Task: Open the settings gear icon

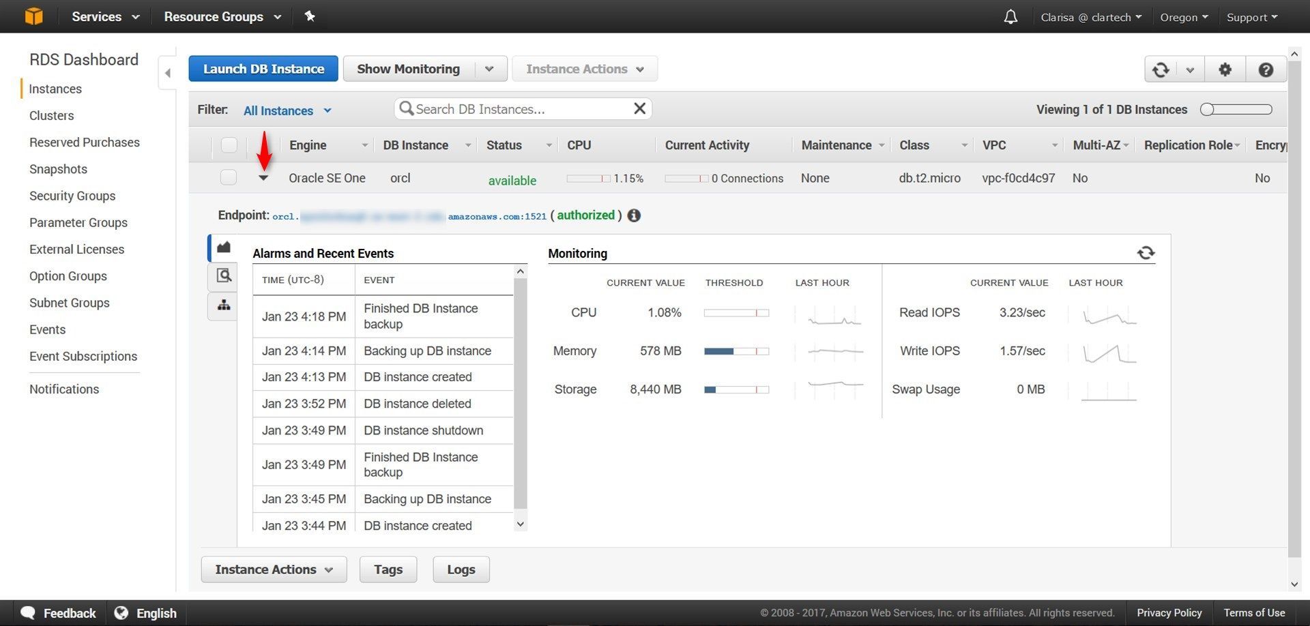Action: (x=1225, y=70)
